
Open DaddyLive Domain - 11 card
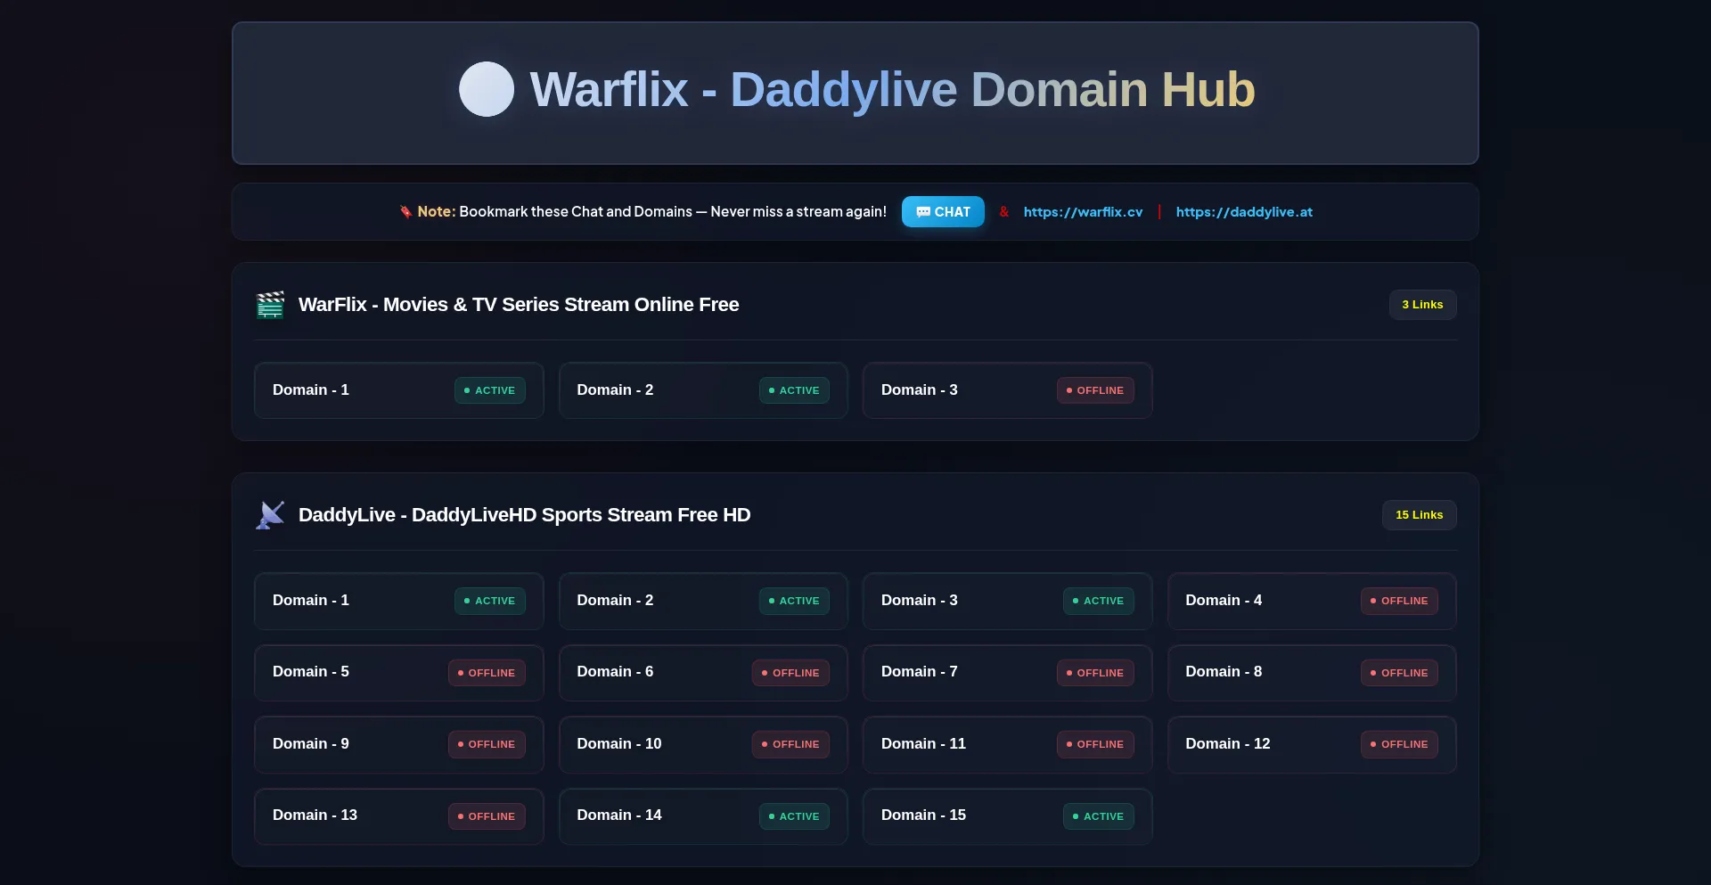(1007, 744)
